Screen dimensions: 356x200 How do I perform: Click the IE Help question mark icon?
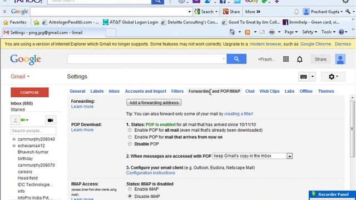point(341,32)
